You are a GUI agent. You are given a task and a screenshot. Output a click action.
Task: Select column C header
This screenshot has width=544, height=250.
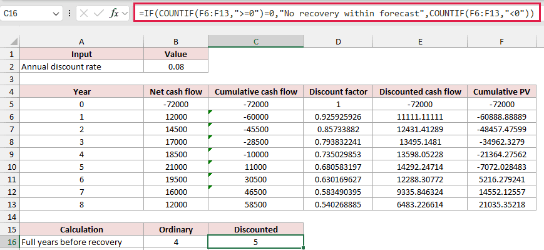255,41
